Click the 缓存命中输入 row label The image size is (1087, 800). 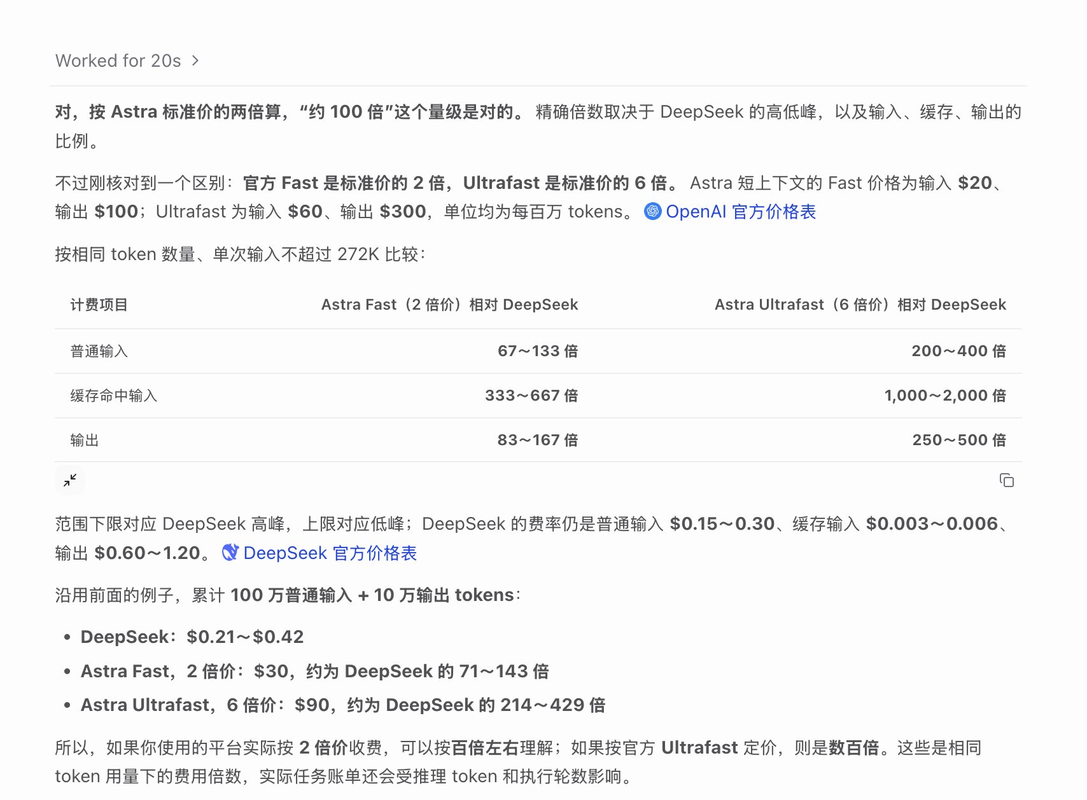click(x=113, y=396)
